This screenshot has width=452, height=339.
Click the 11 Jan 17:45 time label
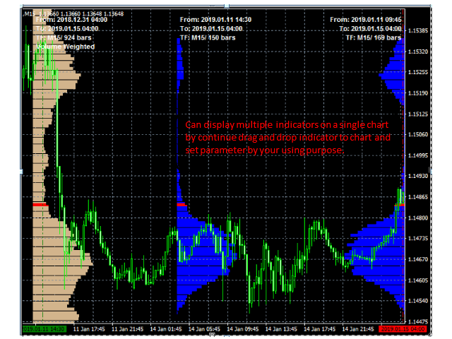pos(89,329)
